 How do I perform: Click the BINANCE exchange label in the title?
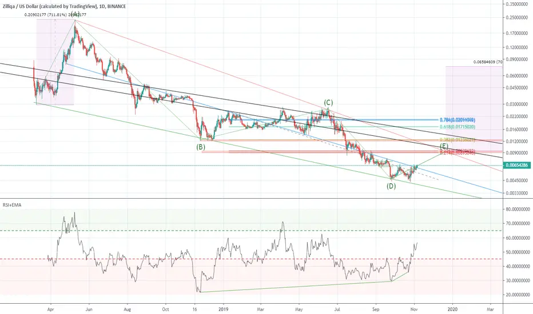pyautogui.click(x=116, y=6)
